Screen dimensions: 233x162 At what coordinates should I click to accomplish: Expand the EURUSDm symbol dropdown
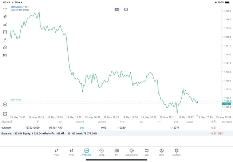click(20, 7)
